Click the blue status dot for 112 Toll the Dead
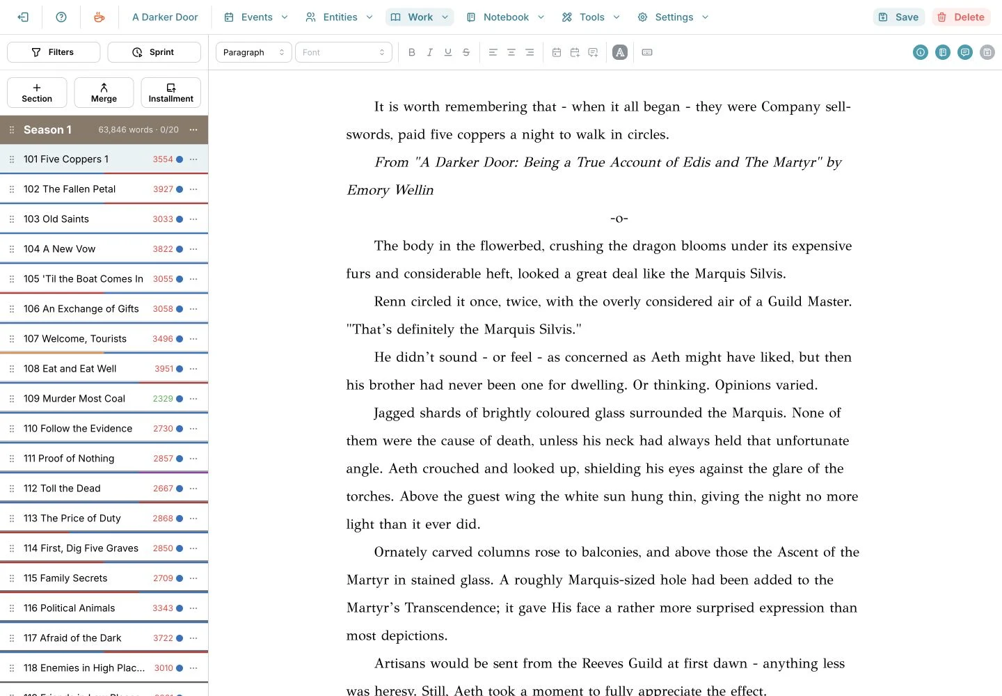Screen dimensions: 1002x696 (x=180, y=489)
